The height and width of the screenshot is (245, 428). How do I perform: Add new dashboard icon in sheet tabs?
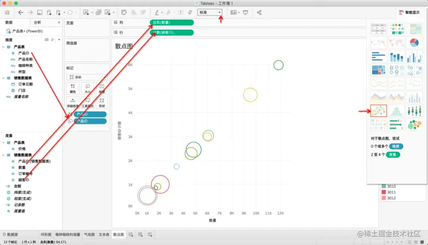click(x=140, y=234)
